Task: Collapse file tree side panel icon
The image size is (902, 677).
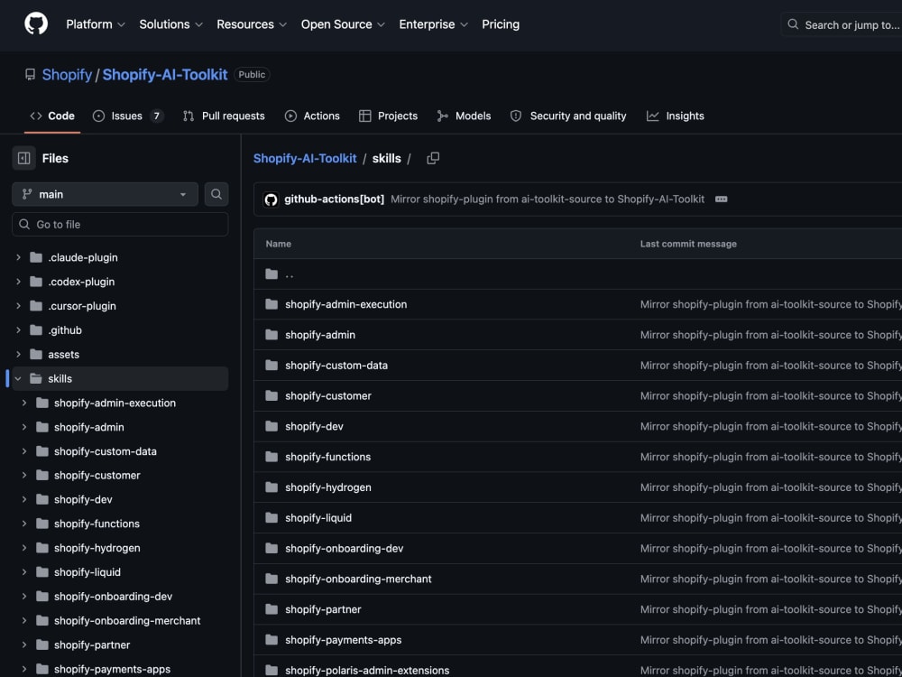Action: click(24, 158)
